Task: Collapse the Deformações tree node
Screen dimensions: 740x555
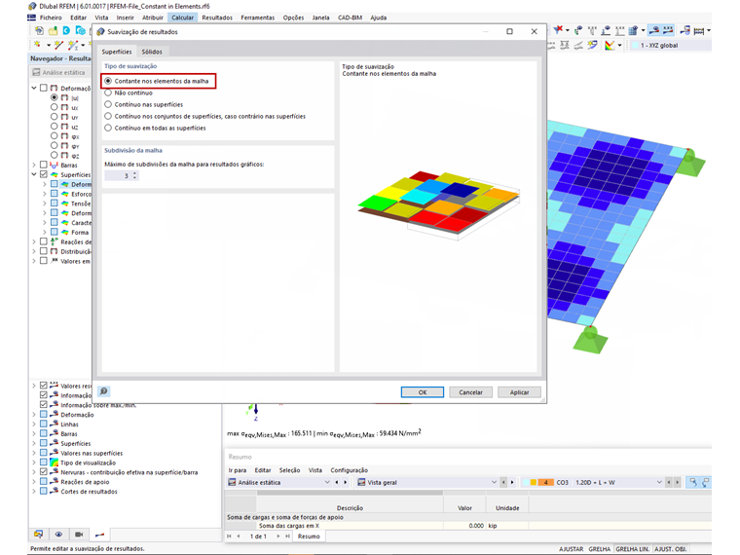Action: click(34, 88)
